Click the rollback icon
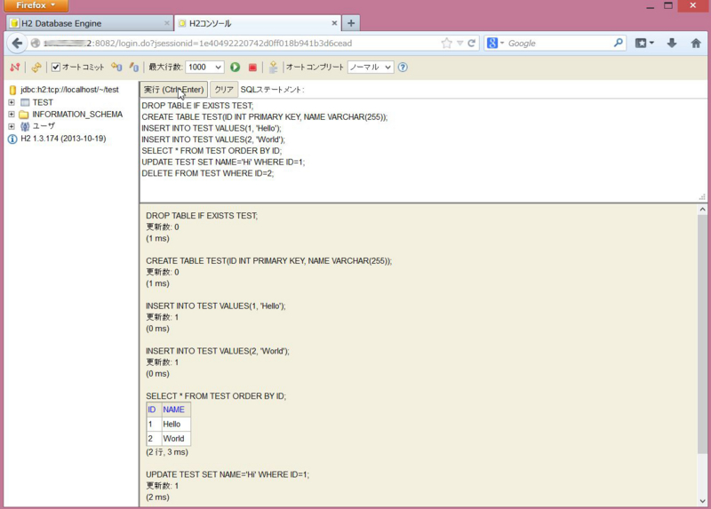 coord(117,68)
